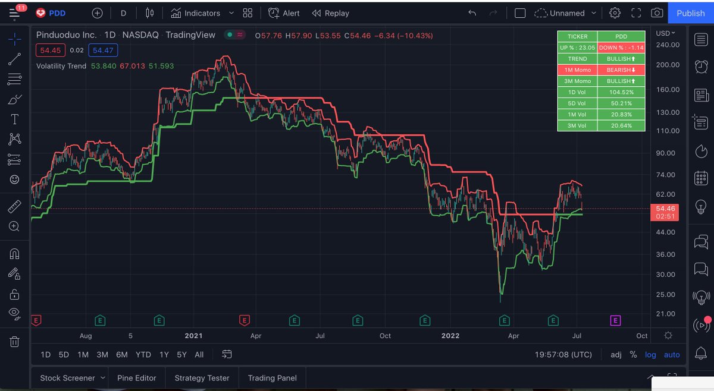Open the Fibonacci retracement tools
Screen dimensions: 714x391
(15, 78)
